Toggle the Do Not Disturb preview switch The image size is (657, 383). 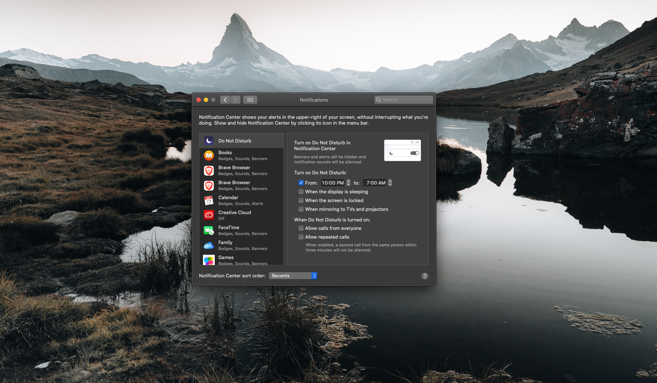click(415, 153)
